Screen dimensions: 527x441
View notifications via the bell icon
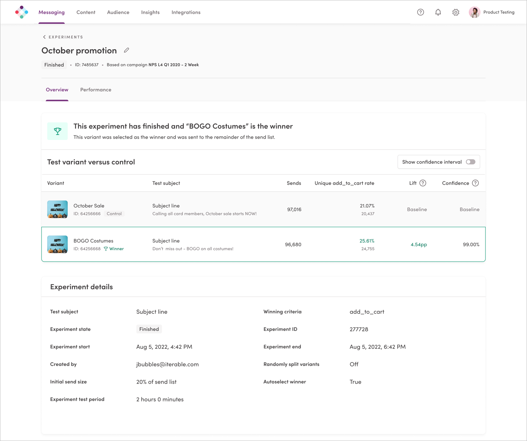(438, 12)
